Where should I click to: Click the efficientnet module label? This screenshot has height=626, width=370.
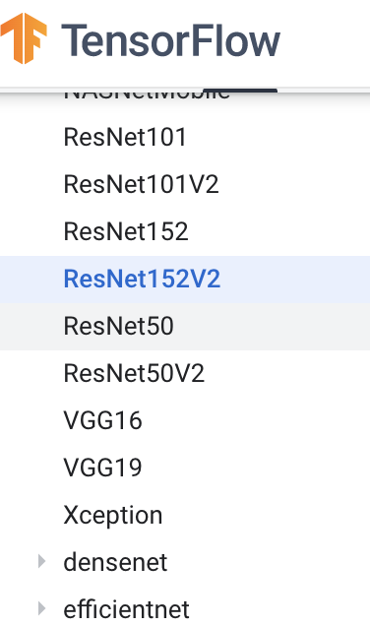click(126, 609)
